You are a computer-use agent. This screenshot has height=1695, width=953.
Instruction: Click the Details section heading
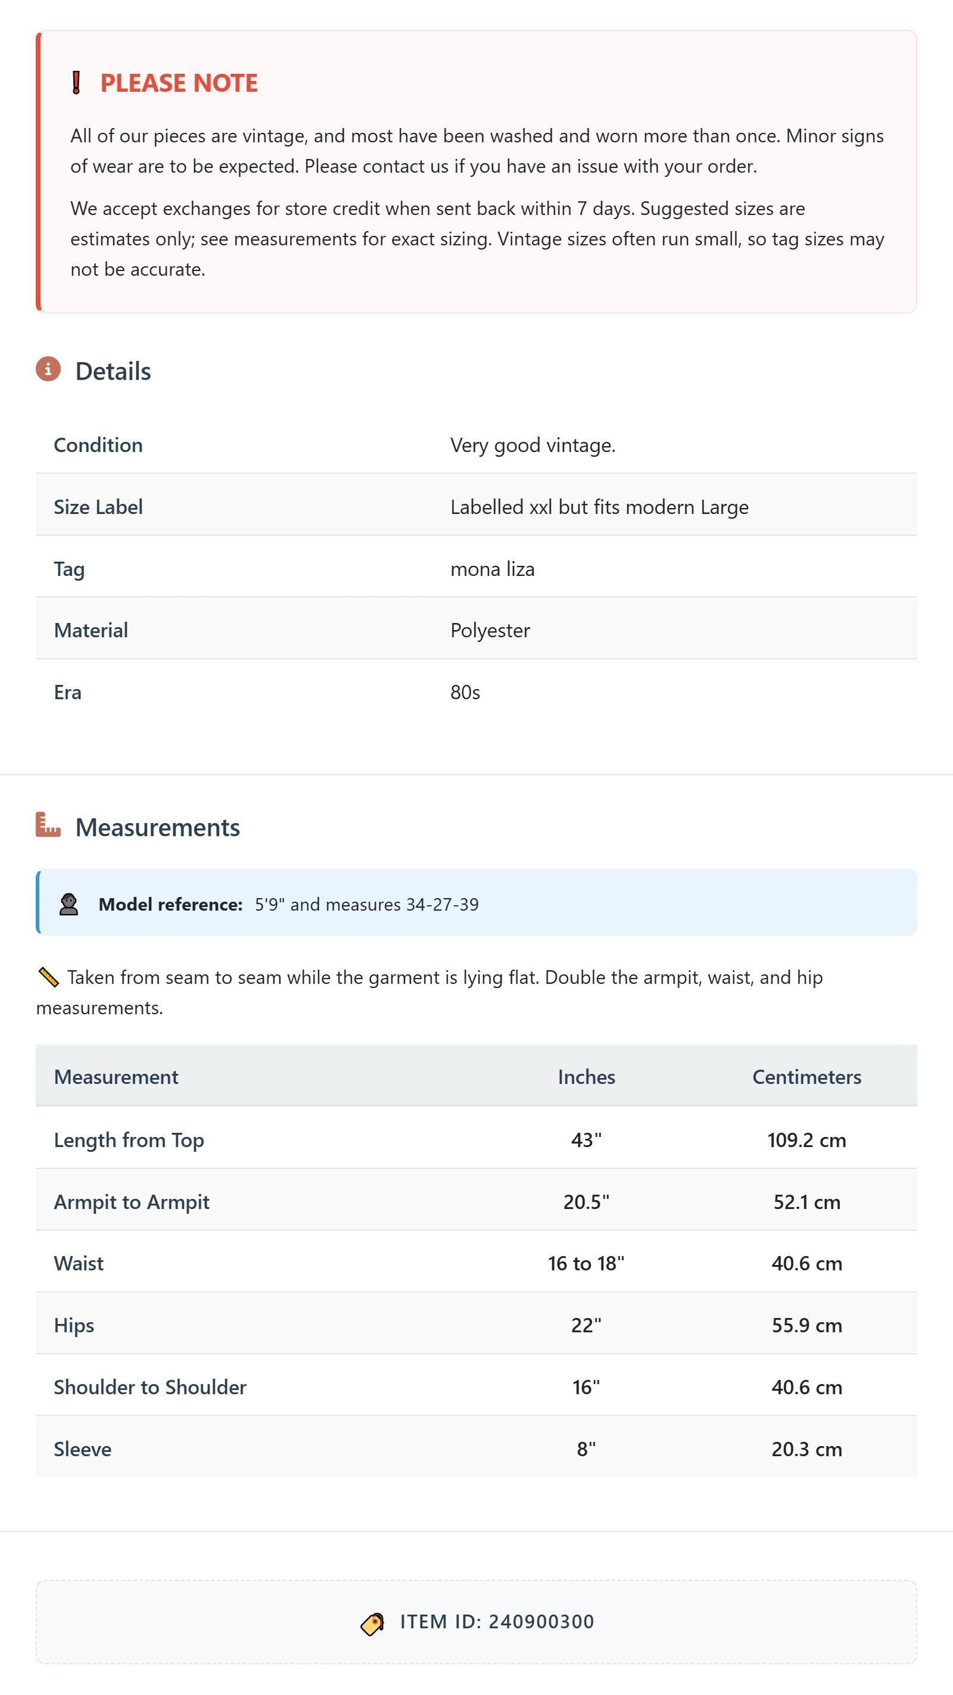pyautogui.click(x=113, y=371)
